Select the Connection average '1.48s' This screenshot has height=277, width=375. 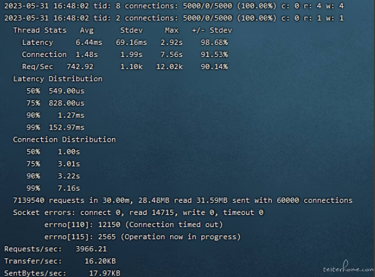[86, 55]
